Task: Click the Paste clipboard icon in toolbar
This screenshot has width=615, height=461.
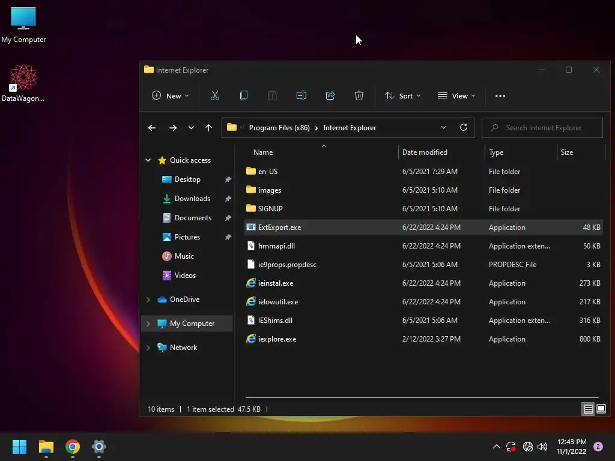Action: coord(273,95)
